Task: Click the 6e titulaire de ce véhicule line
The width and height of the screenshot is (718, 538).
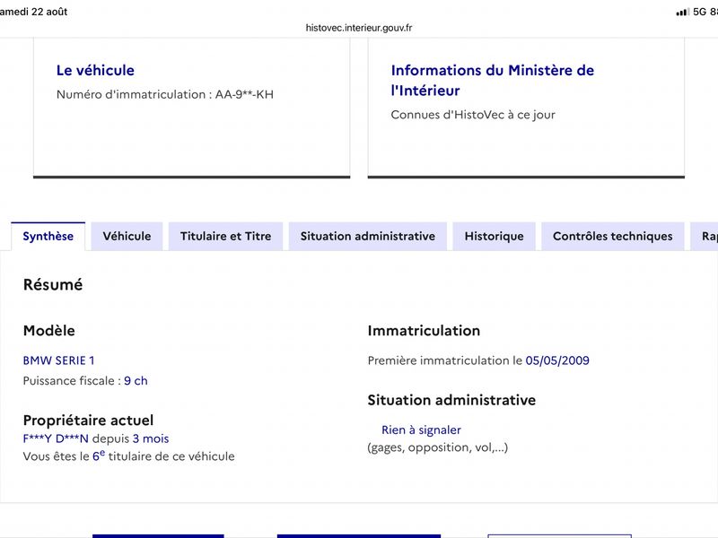Action: click(128, 456)
